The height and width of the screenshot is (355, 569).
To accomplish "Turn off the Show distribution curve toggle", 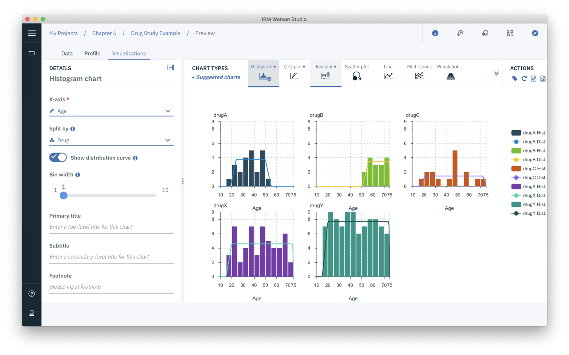I will point(58,157).
